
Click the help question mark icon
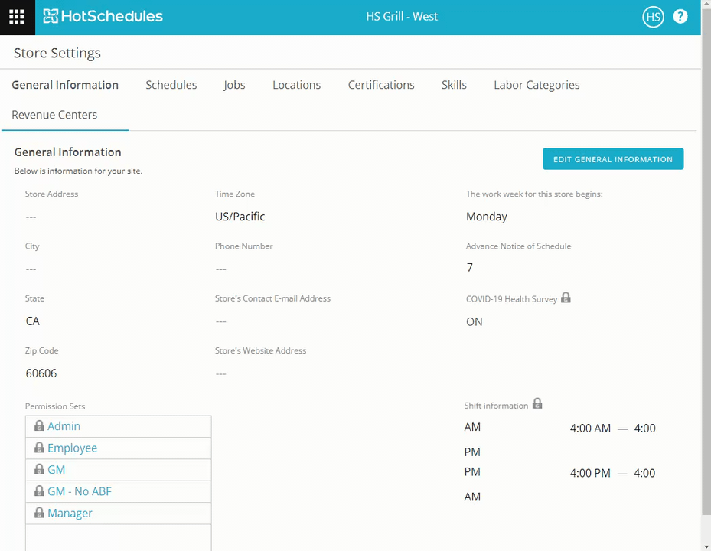(x=680, y=17)
